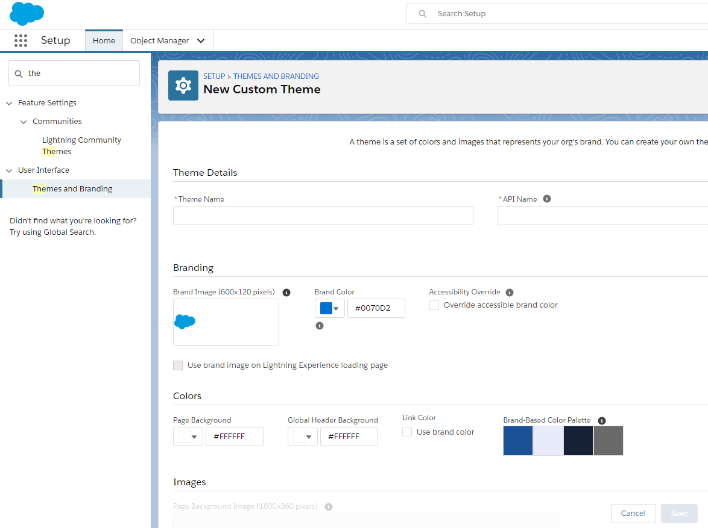
Task: Follow the THEMES AND BRANDING breadcrumb link
Action: point(276,76)
